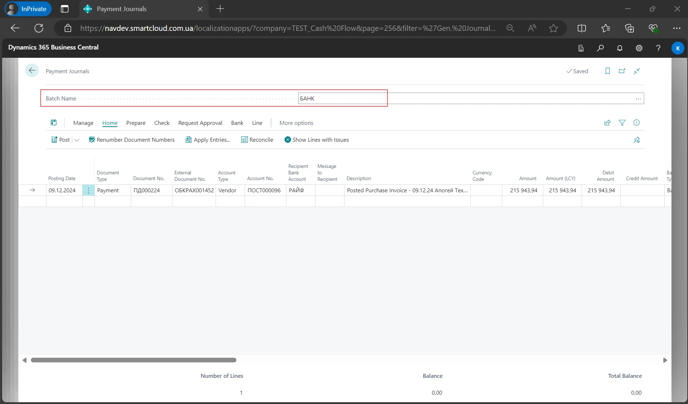Open Business Central settings gear
The height and width of the screenshot is (404, 688).
point(639,48)
